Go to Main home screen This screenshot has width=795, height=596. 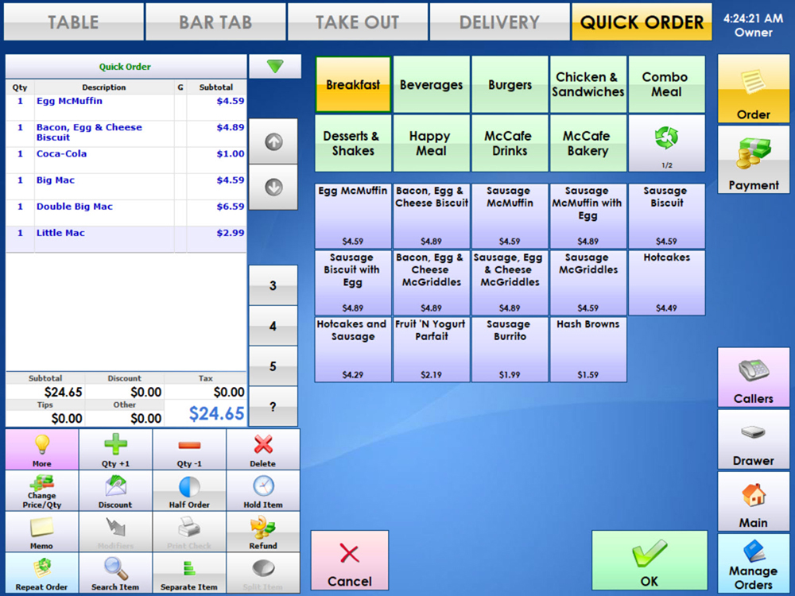pos(754,501)
